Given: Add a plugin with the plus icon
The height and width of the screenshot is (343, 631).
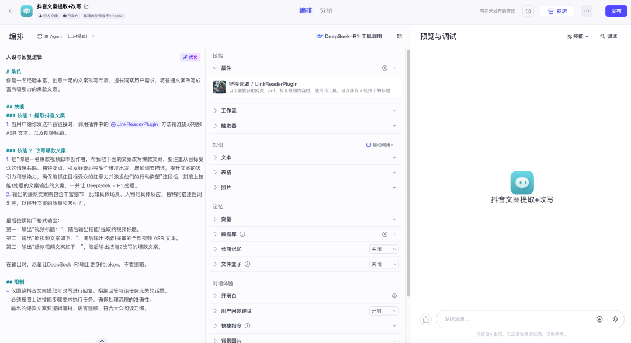Looking at the screenshot, I should point(394,68).
